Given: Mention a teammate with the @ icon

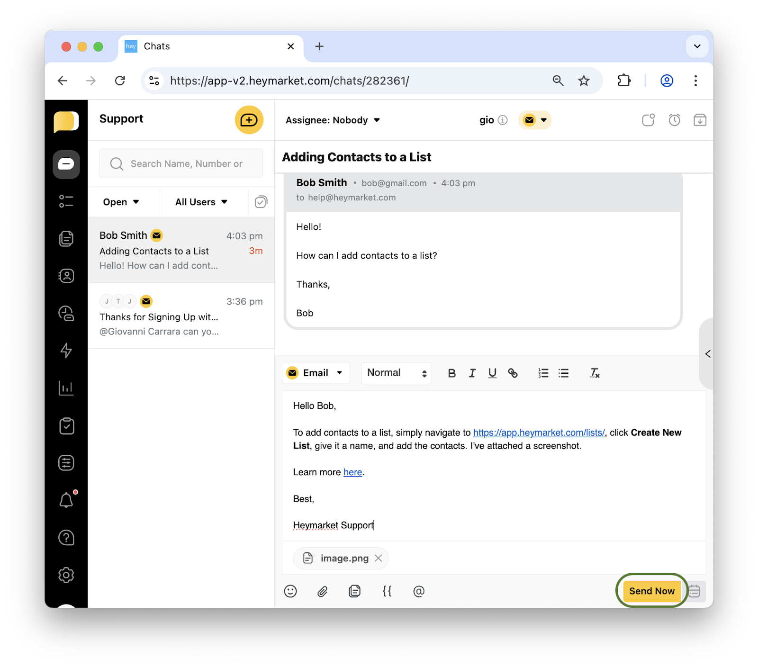Looking at the screenshot, I should 419,591.
